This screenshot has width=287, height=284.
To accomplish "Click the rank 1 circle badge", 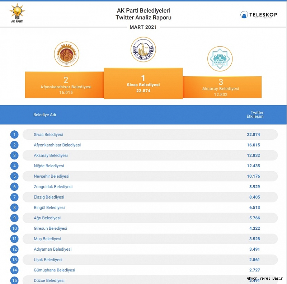I will click(x=14, y=135).
